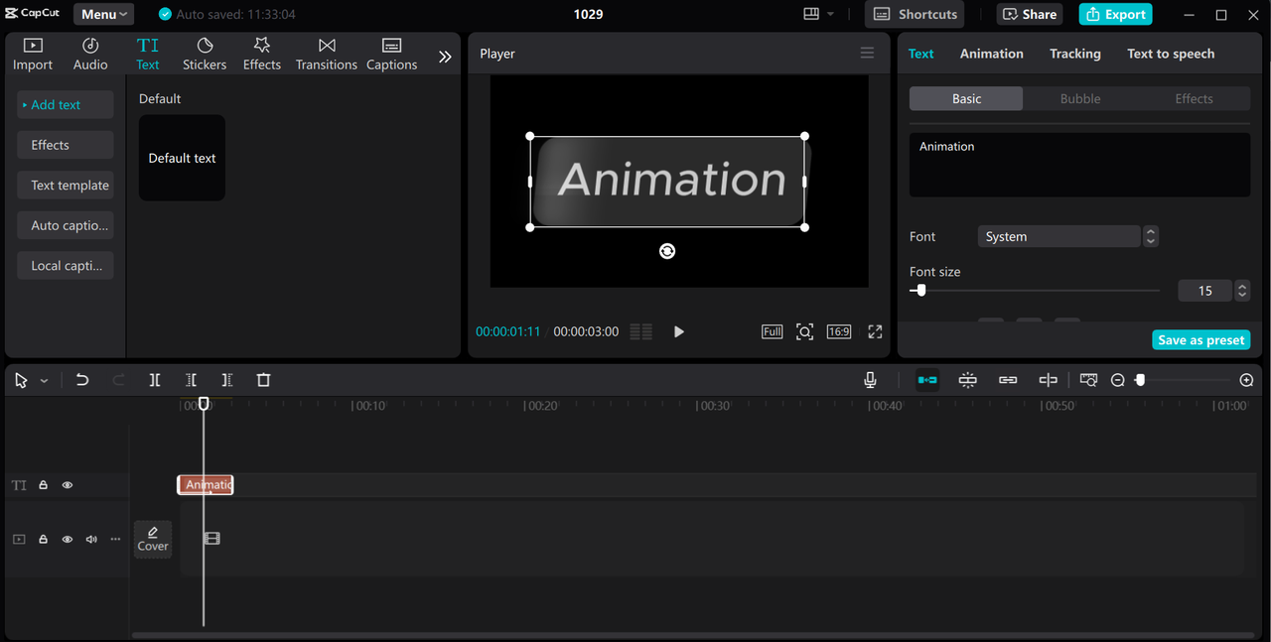This screenshot has height=642, width=1271.
Task: Open the CapCut Menu dropdown
Action: point(104,14)
